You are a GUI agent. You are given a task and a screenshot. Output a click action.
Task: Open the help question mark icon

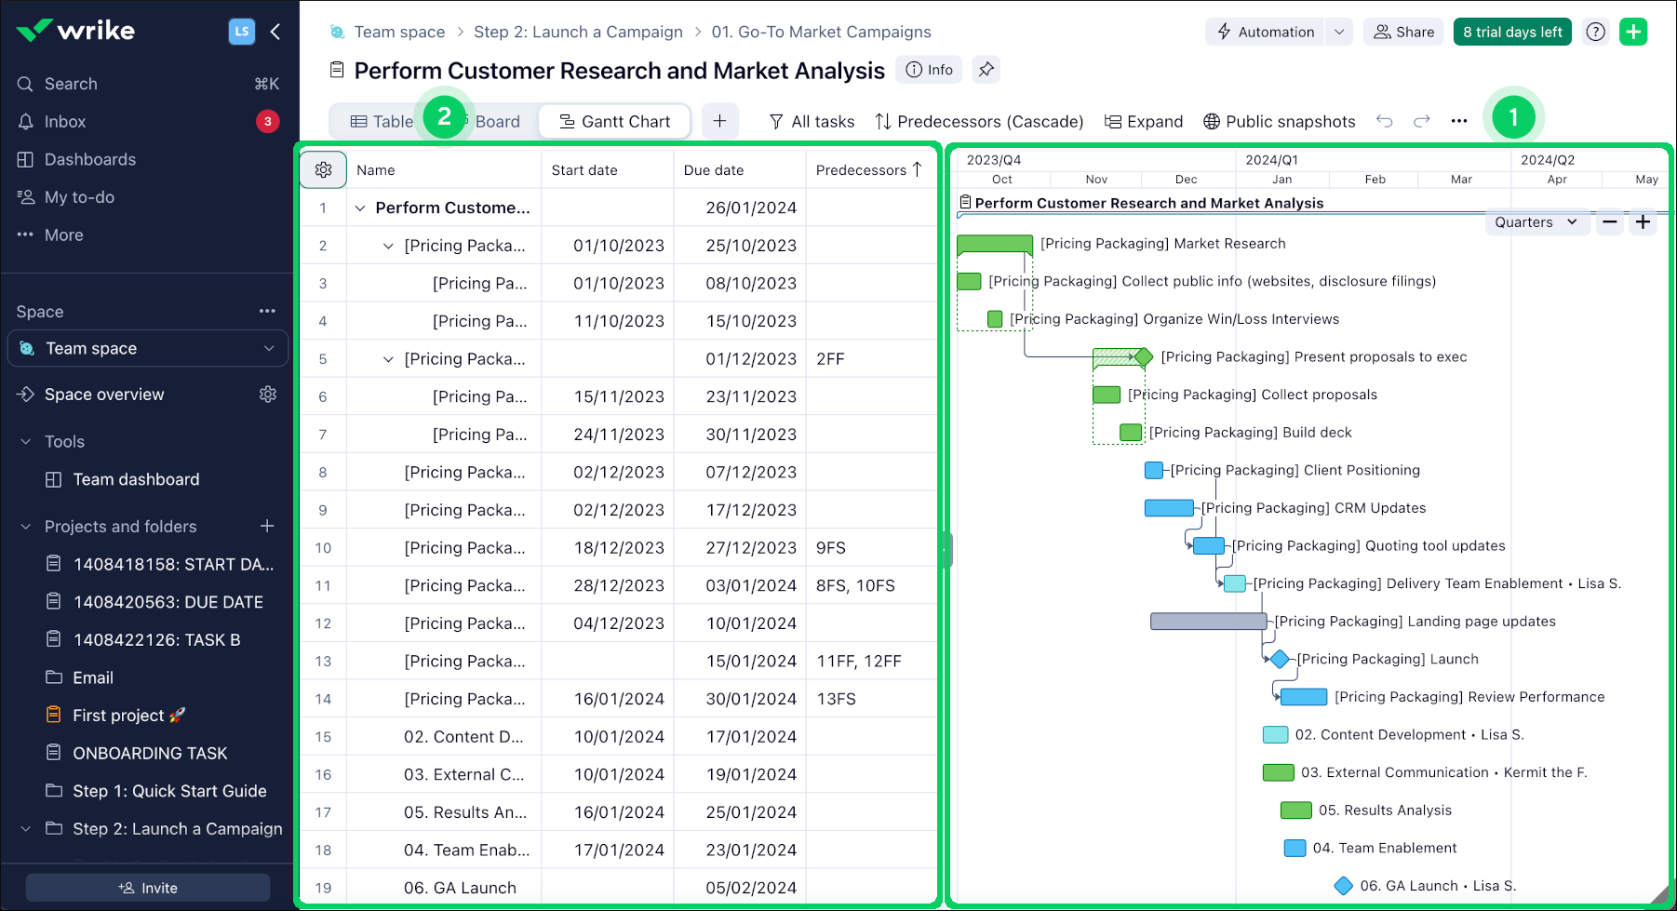pos(1596,32)
